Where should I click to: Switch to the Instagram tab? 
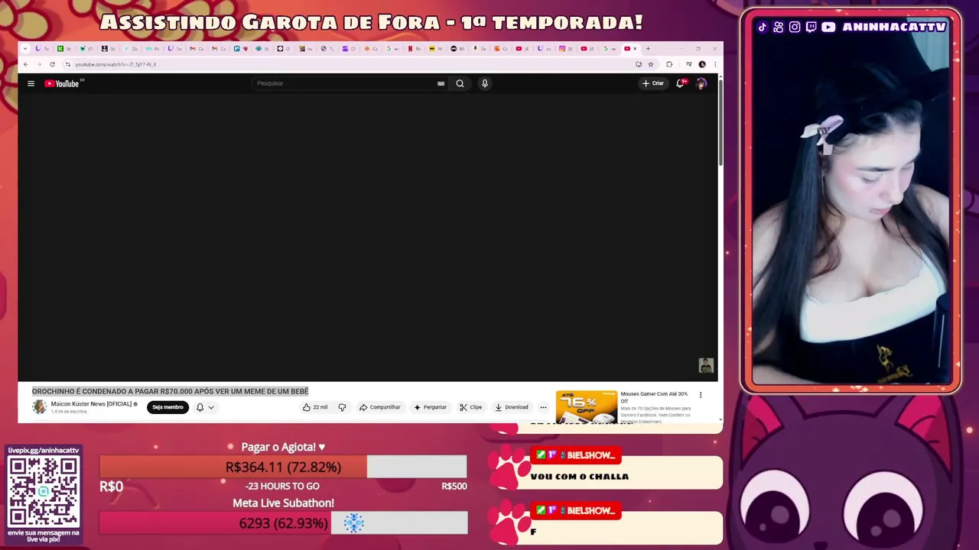click(566, 49)
